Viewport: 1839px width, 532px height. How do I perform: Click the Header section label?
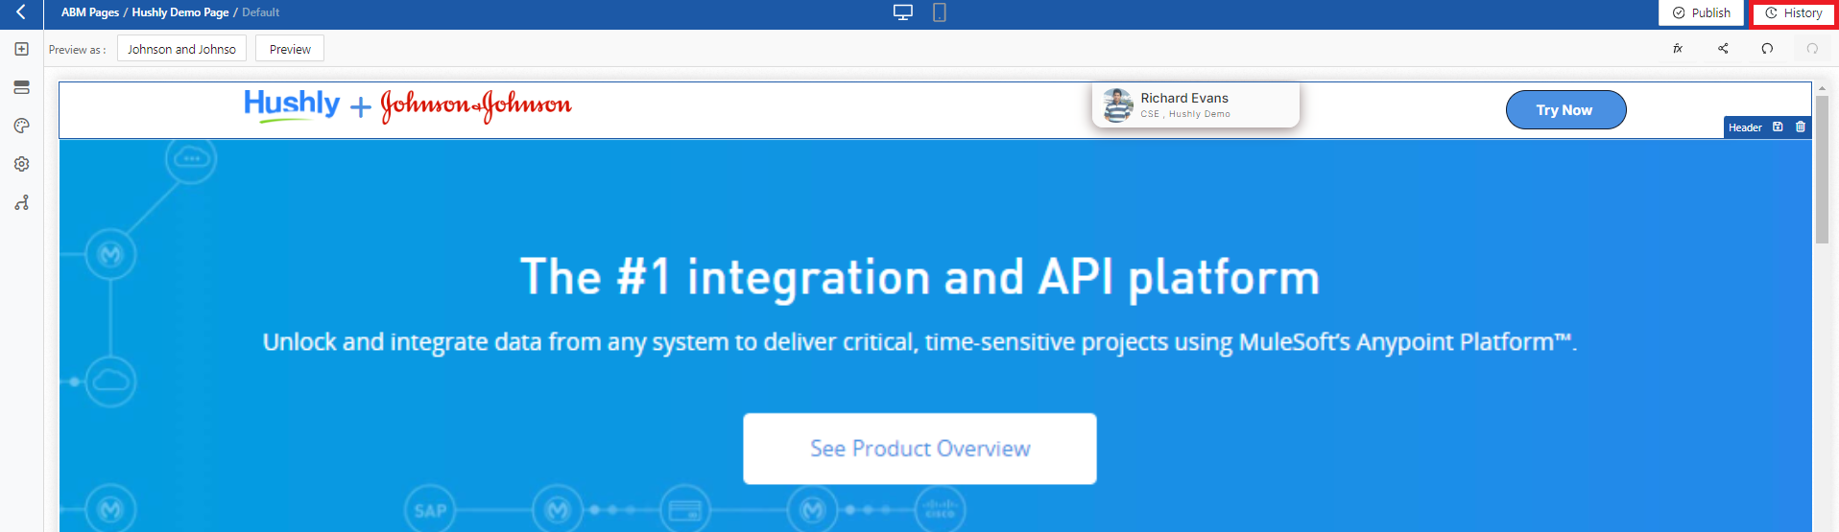tap(1745, 127)
